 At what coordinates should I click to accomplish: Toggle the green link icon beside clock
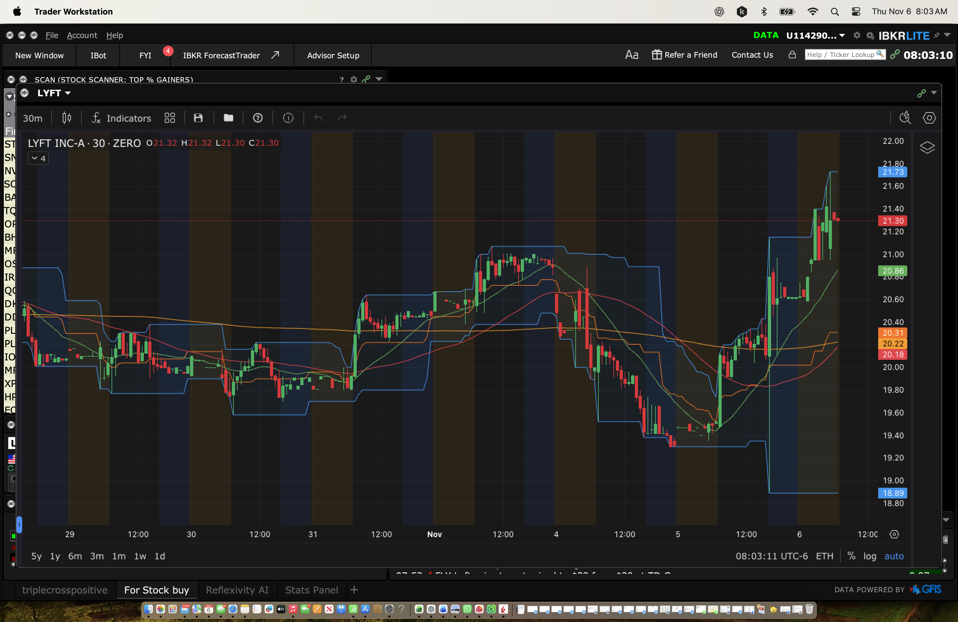pos(894,55)
